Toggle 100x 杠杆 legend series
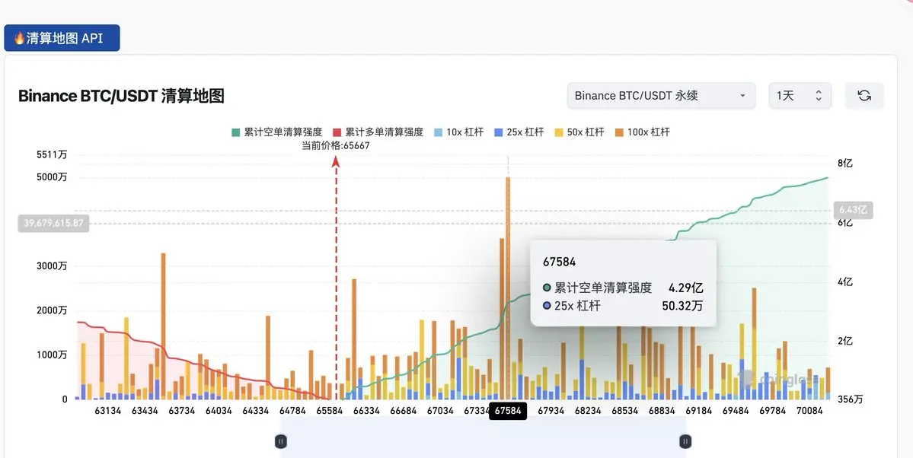Viewport: 913px width, 458px height. 642,132
